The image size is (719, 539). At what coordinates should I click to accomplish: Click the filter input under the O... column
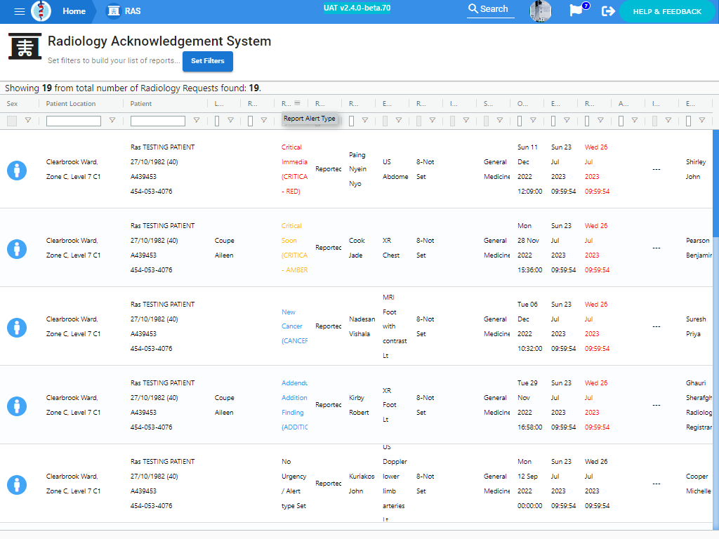[x=520, y=121]
